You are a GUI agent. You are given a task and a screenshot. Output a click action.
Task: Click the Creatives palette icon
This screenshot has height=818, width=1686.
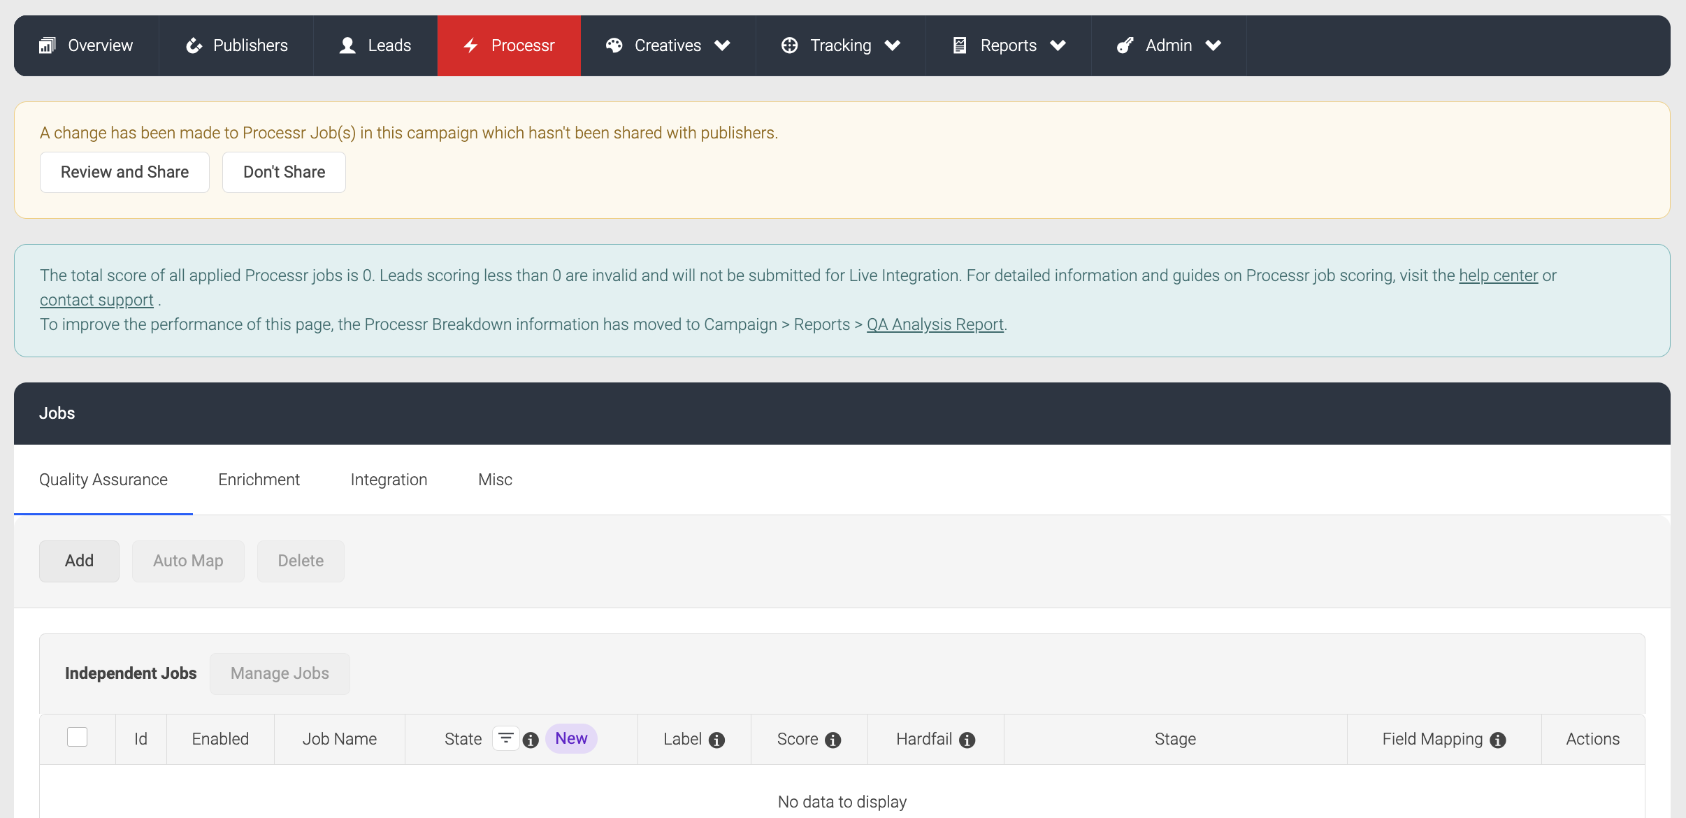pos(614,45)
